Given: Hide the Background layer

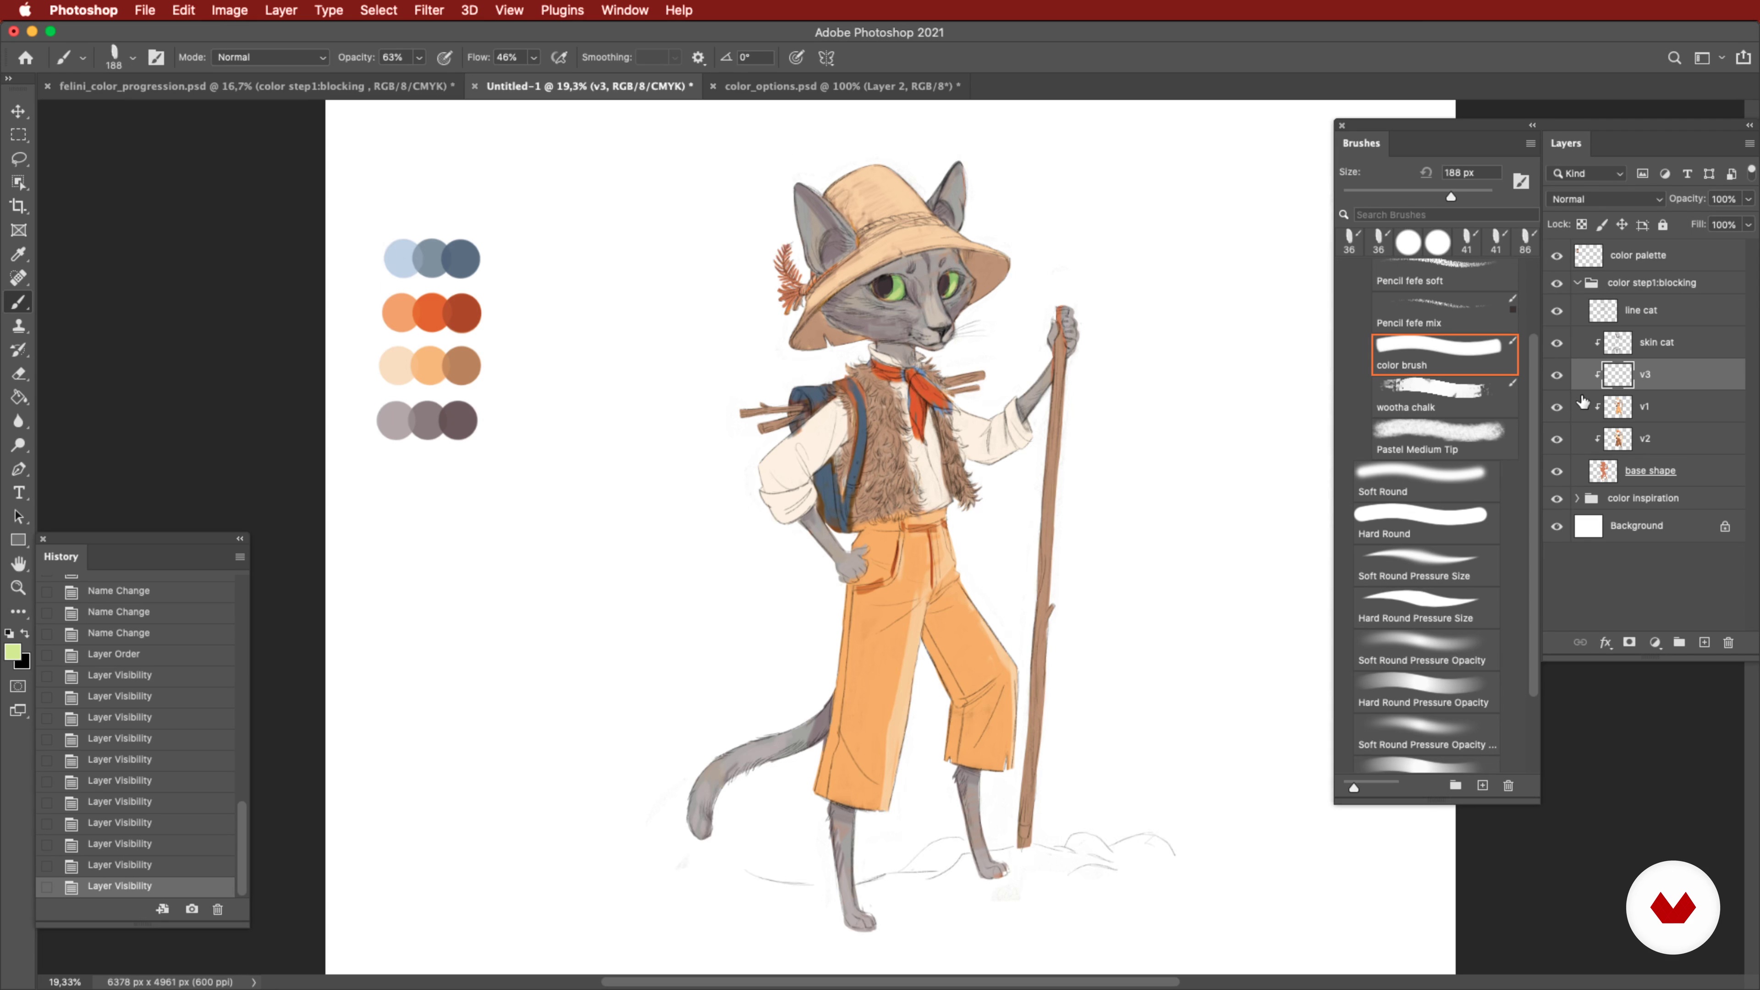Looking at the screenshot, I should tap(1556, 526).
